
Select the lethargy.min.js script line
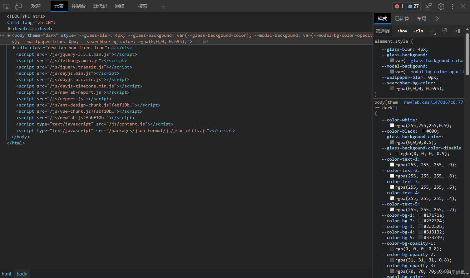coord(72,61)
